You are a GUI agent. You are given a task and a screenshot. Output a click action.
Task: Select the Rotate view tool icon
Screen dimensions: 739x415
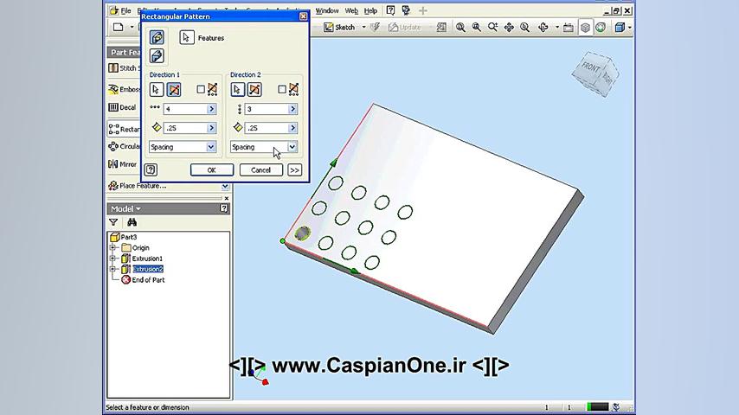(x=543, y=28)
